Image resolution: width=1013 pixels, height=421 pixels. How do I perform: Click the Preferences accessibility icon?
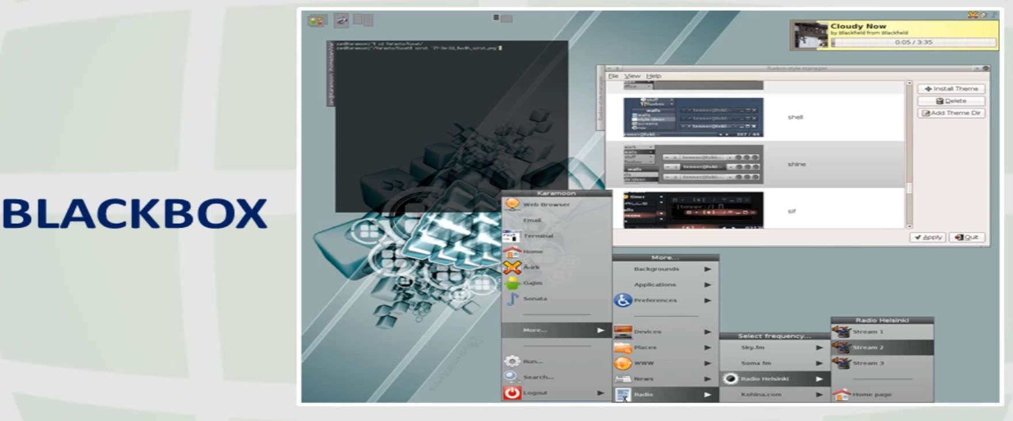[623, 300]
